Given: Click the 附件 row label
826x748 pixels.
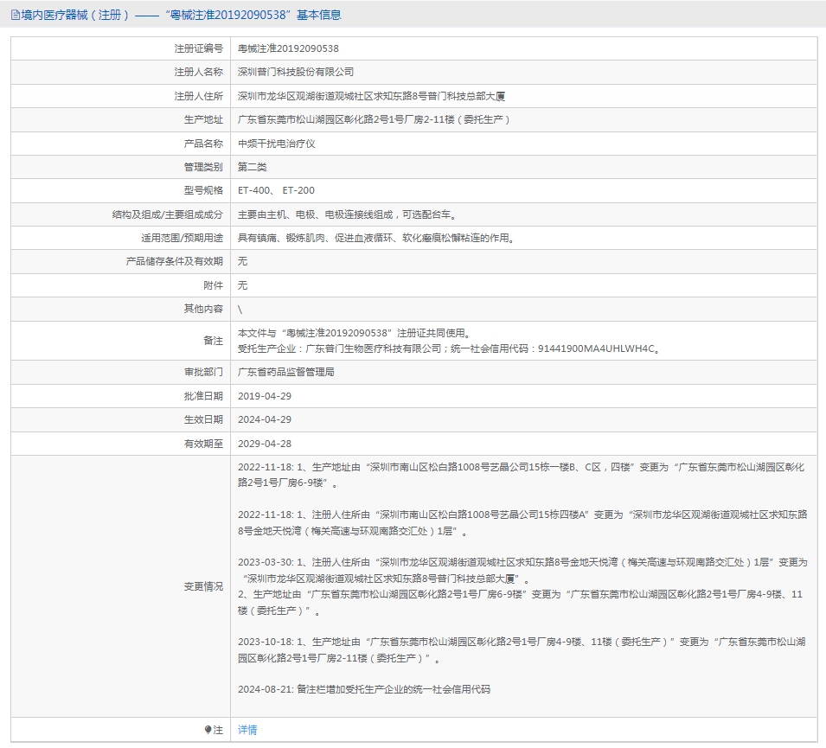Looking at the screenshot, I should pos(214,285).
